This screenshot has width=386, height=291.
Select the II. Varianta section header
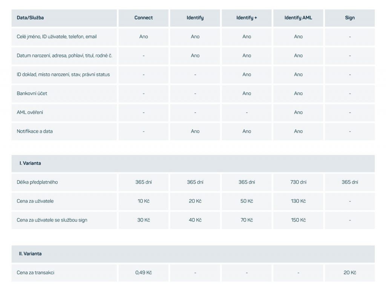tap(193, 254)
